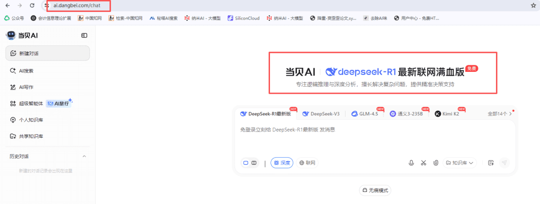Select the DeepSeek-R1最新版 model tab
The height and width of the screenshot is (204, 540).
click(x=265, y=114)
